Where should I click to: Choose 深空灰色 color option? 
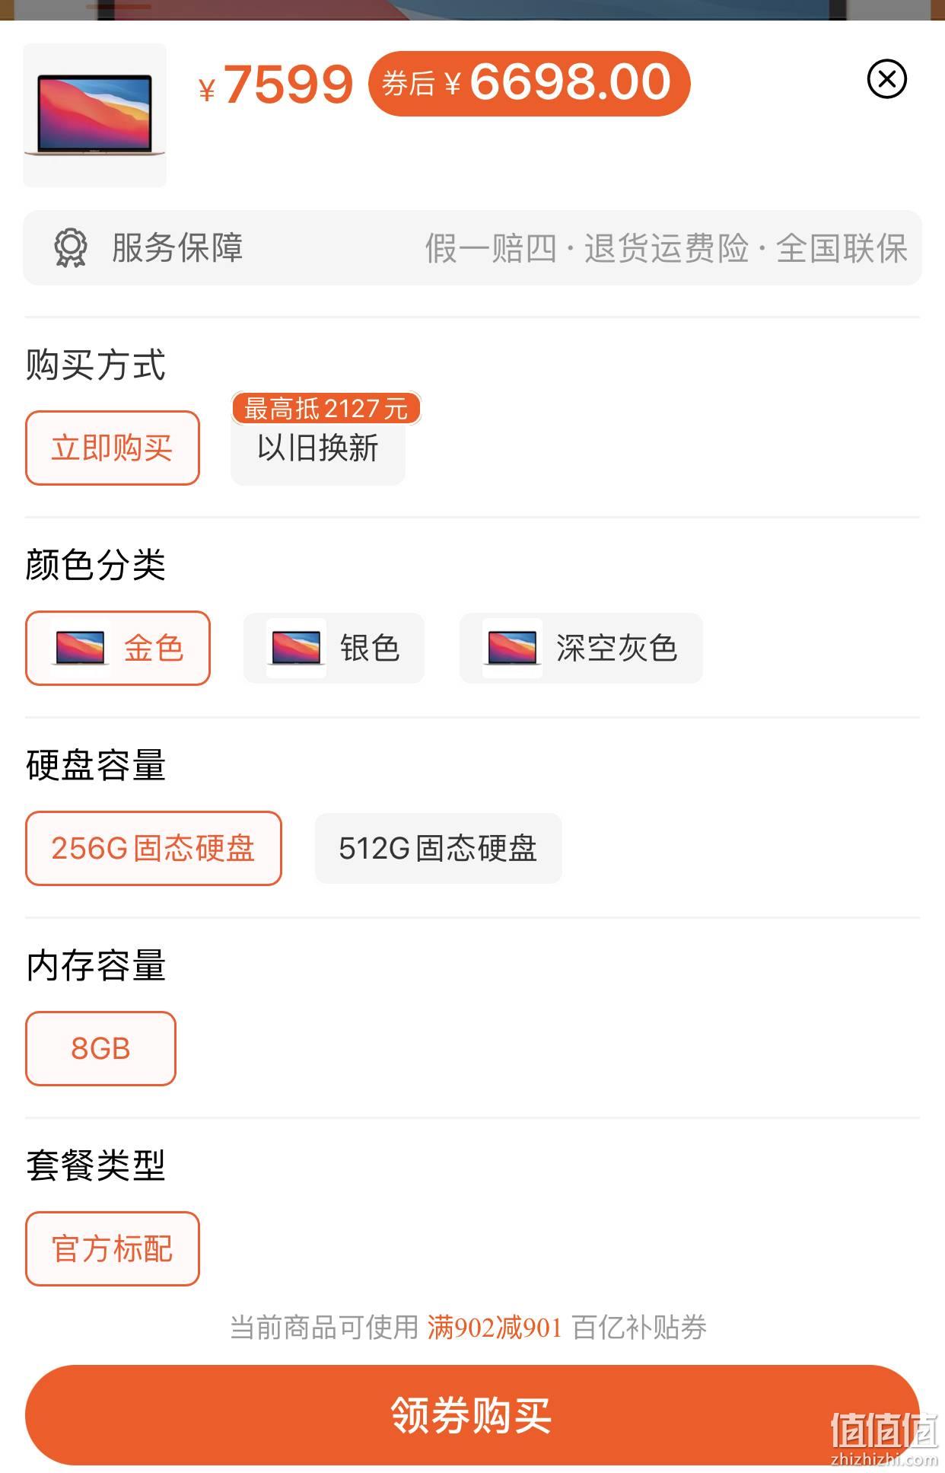click(x=581, y=648)
